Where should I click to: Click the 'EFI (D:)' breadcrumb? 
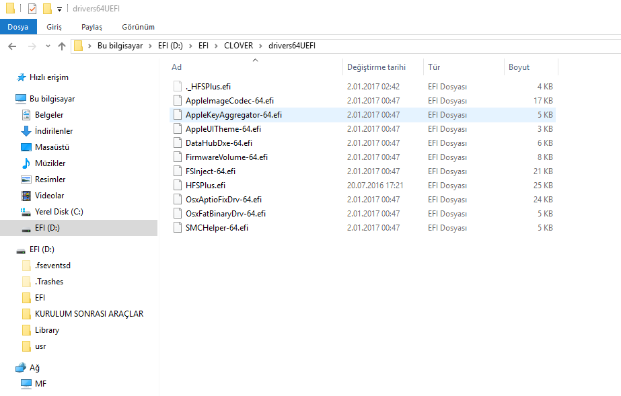pos(170,46)
